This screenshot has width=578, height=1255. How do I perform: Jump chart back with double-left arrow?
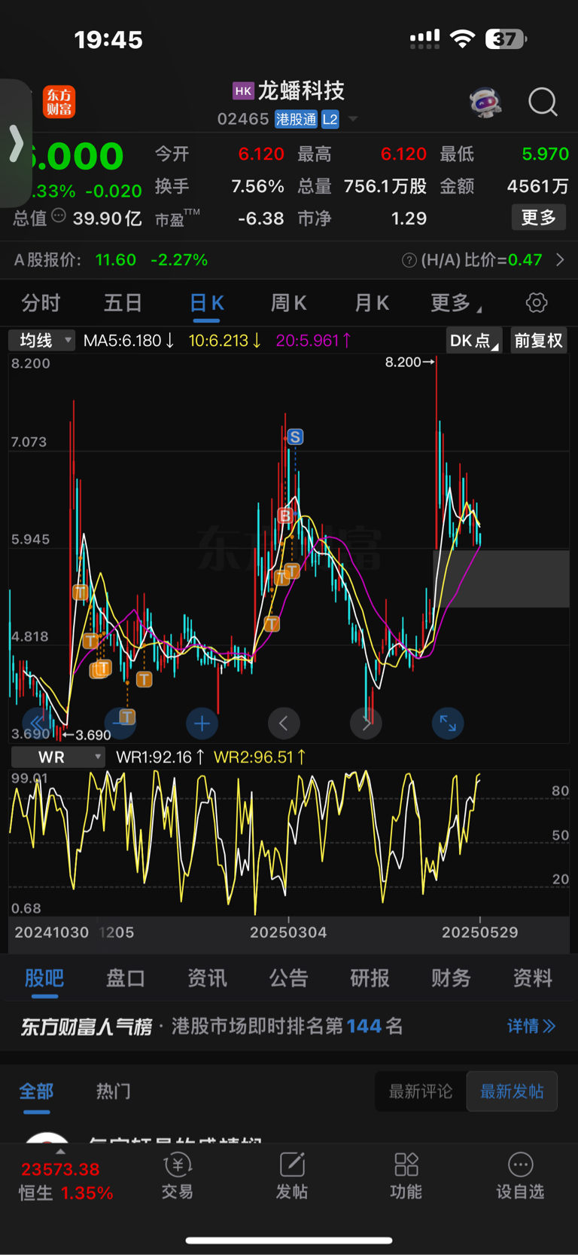click(38, 724)
